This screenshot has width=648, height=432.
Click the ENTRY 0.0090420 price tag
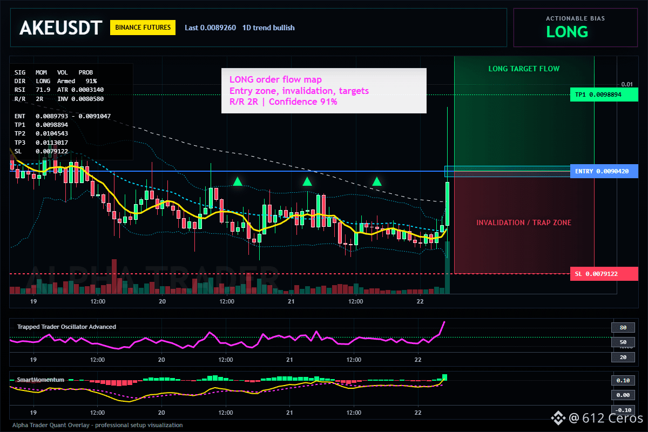click(604, 171)
